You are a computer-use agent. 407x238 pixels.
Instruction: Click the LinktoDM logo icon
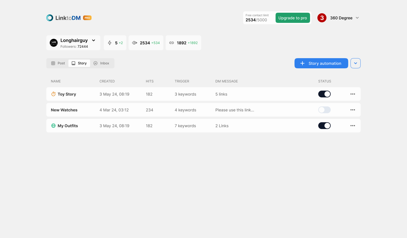pos(50,18)
